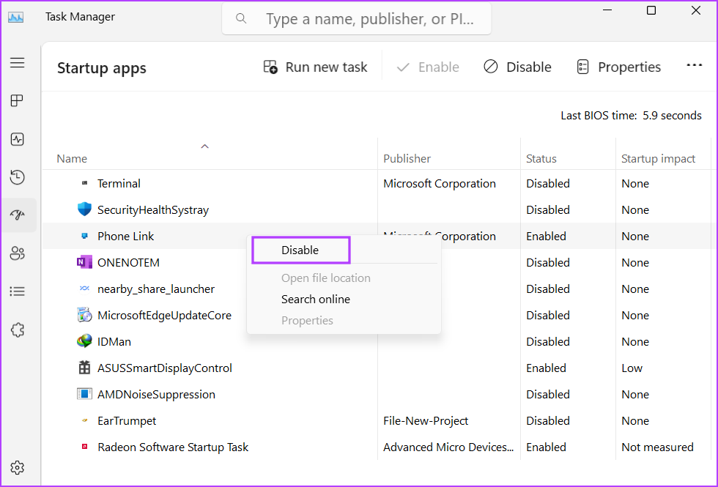Select the Radeon Software Startup Task name
This screenshot has height=487, width=718.
173,447
